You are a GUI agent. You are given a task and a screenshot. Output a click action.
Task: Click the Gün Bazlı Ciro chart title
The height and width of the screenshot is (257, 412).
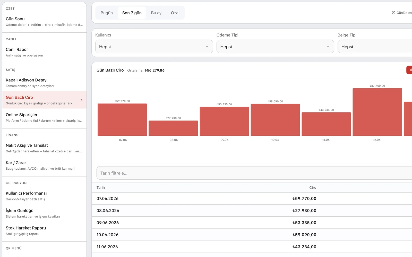(x=110, y=70)
